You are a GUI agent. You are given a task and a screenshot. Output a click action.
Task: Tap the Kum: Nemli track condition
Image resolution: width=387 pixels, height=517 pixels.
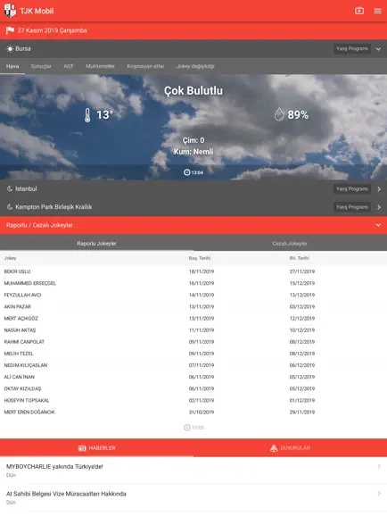point(193,152)
